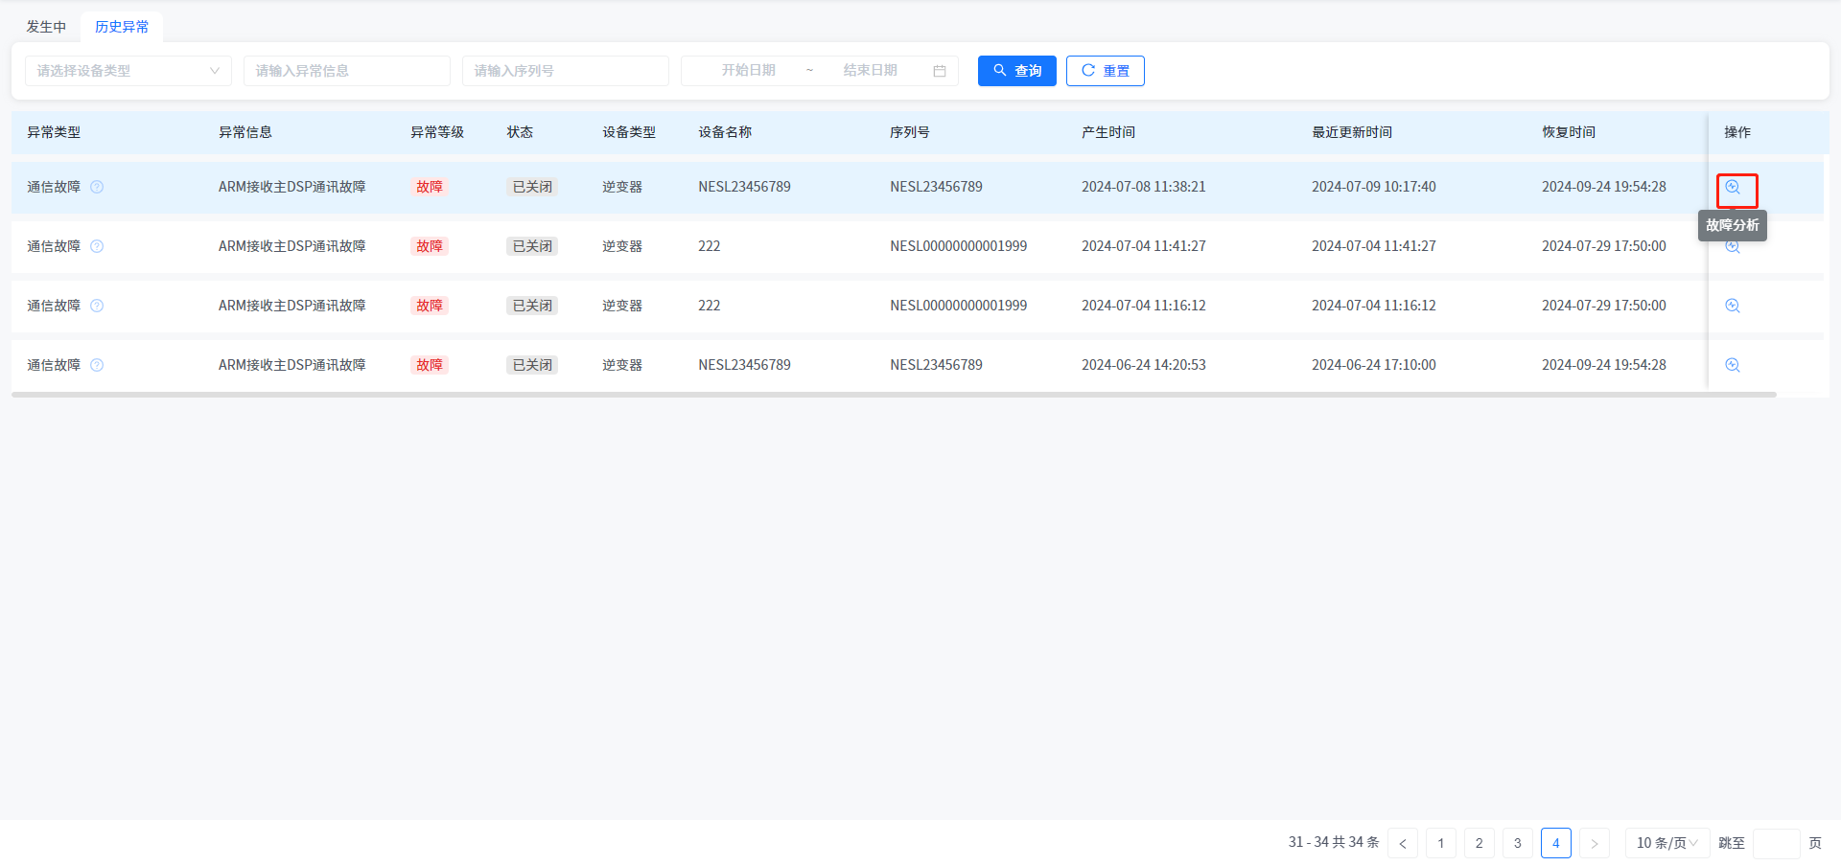Click help icon beside third row 通信故障
The width and height of the screenshot is (1841, 866).
97,307
